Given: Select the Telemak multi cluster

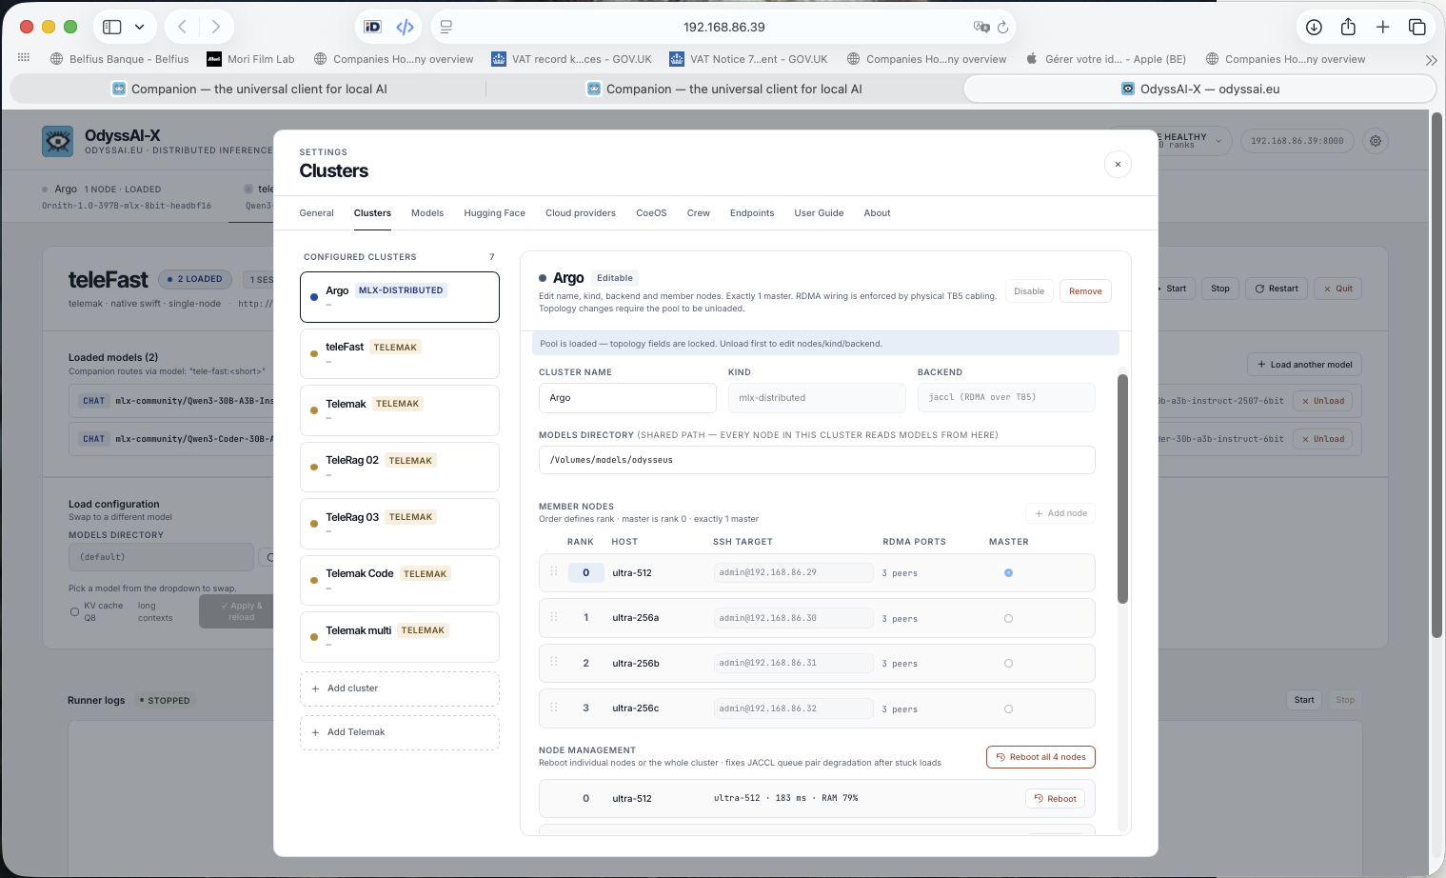Looking at the screenshot, I should point(400,637).
